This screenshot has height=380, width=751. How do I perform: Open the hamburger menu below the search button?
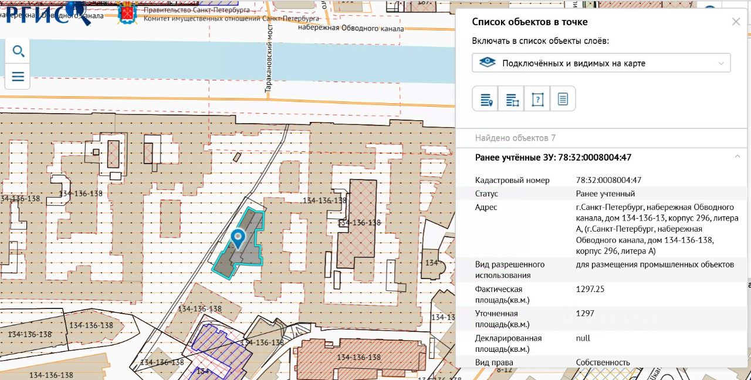(x=18, y=76)
